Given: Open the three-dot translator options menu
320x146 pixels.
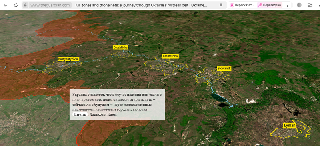Looking at the screenshot, I should [287, 5].
